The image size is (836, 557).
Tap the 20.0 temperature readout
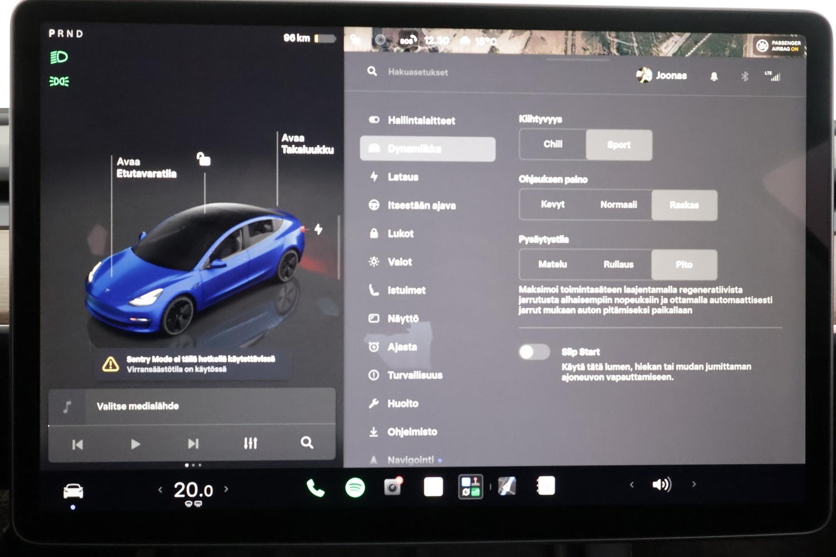193,490
